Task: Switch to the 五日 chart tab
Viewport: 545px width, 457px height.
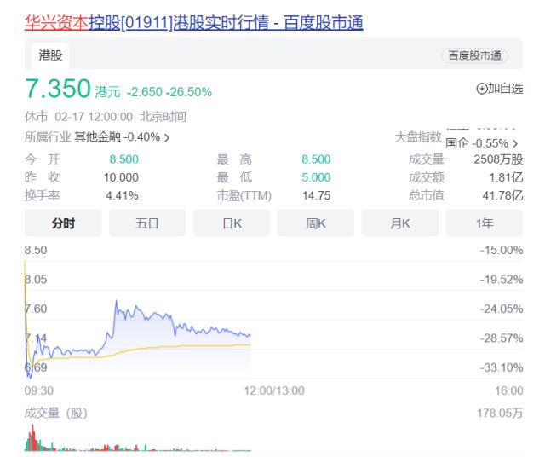Action: point(147,223)
